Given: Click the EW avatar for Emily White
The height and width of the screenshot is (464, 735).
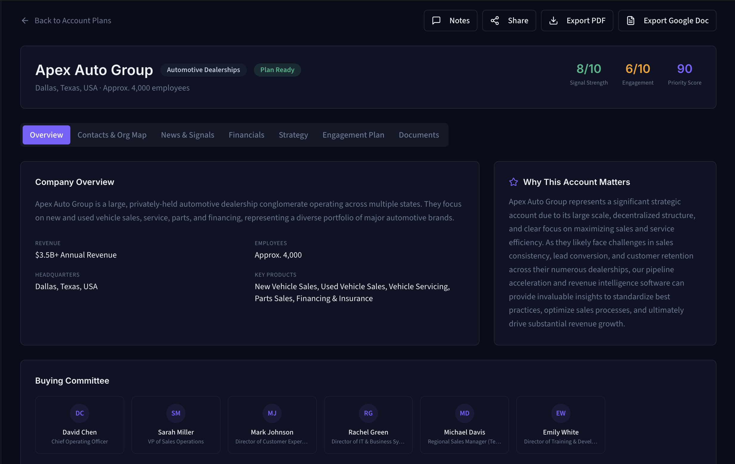Looking at the screenshot, I should [x=560, y=413].
